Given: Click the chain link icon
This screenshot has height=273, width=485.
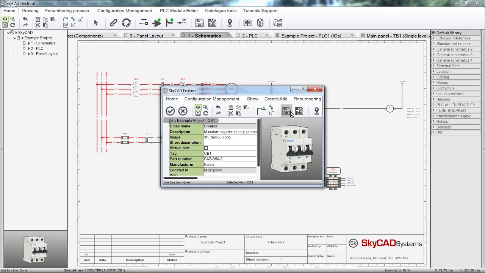Looking at the screenshot, I should [114, 23].
